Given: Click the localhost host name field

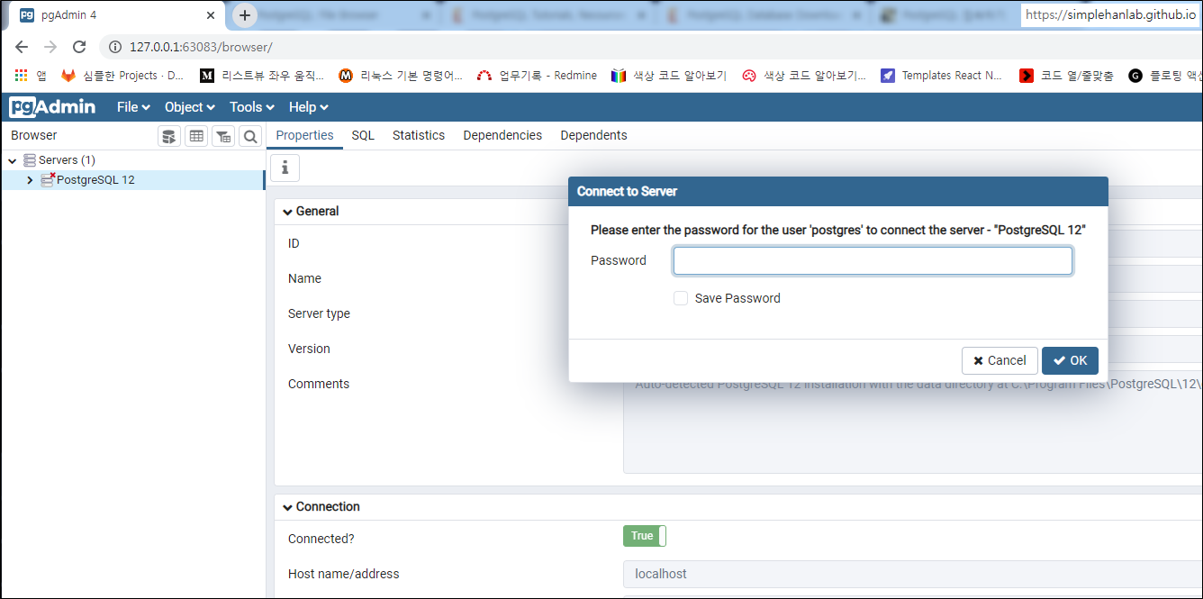Looking at the screenshot, I should (x=912, y=574).
